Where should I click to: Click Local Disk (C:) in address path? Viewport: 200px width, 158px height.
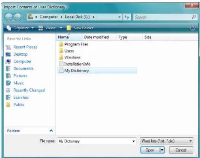coord(77,17)
